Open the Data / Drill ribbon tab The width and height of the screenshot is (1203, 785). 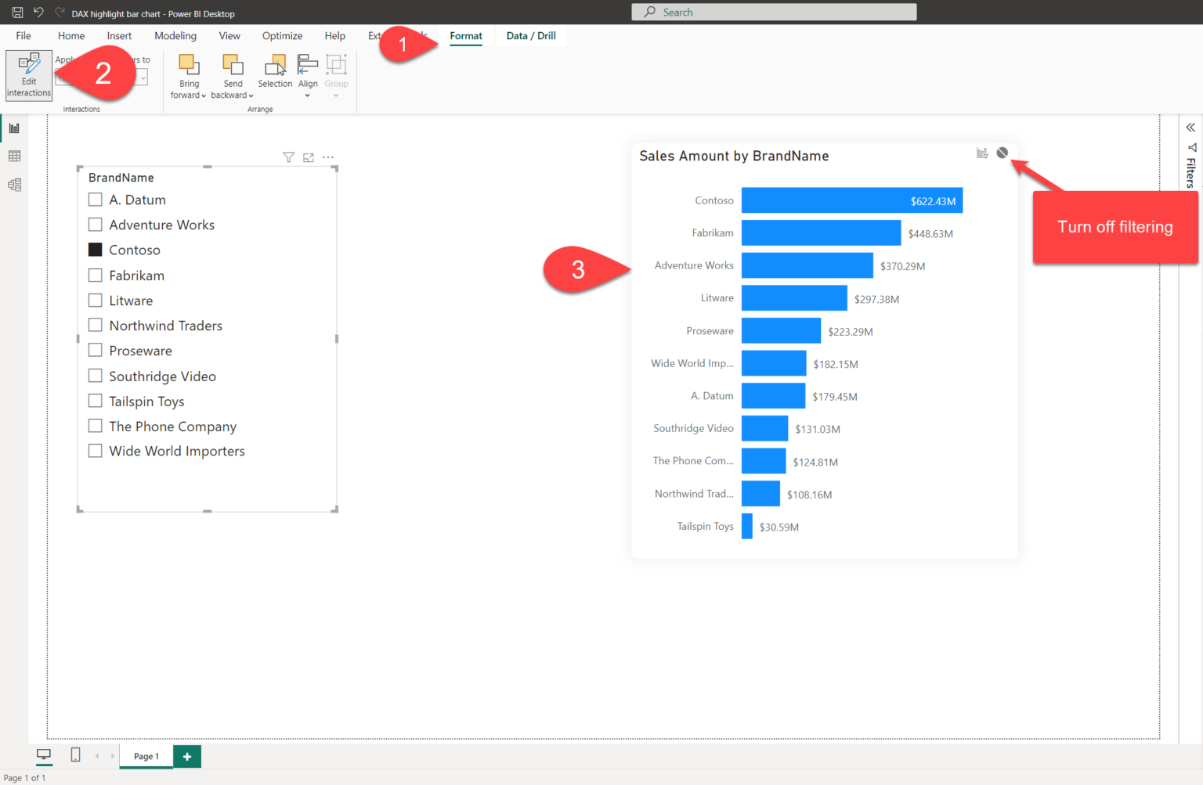tap(531, 36)
